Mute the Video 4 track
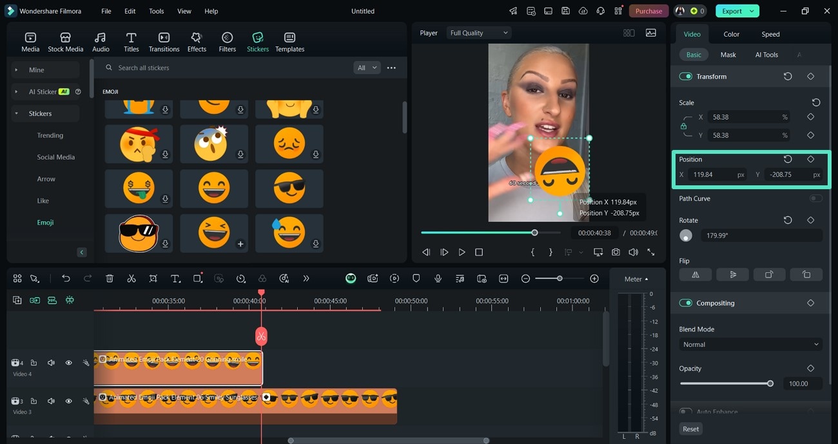 (51, 363)
